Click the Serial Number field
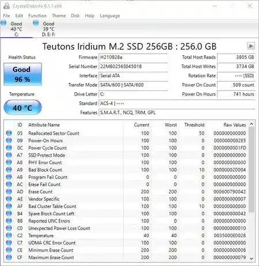 click(x=133, y=66)
